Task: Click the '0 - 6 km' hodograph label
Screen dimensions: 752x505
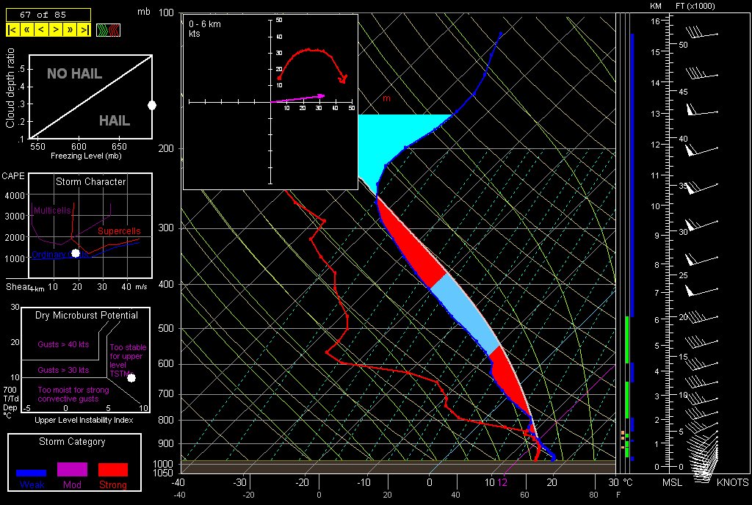Action: [x=205, y=24]
